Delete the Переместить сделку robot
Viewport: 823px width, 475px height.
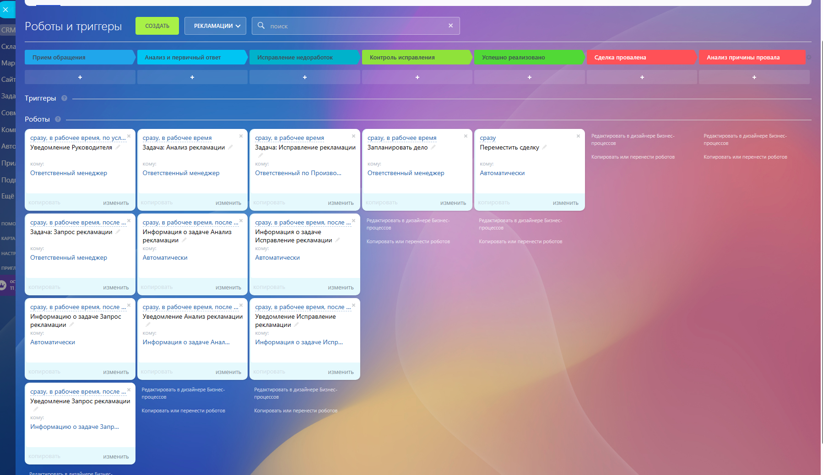579,136
